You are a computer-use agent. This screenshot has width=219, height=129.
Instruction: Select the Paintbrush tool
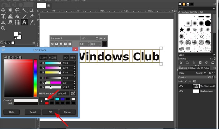pos(24,16)
